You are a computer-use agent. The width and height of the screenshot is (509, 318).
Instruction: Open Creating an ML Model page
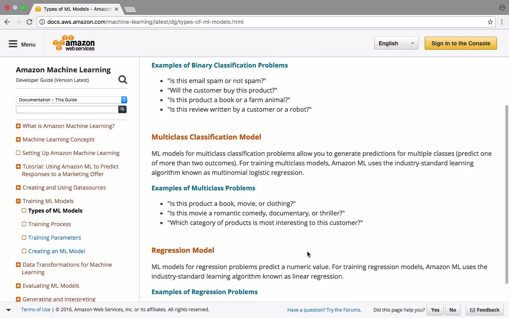tap(56, 251)
